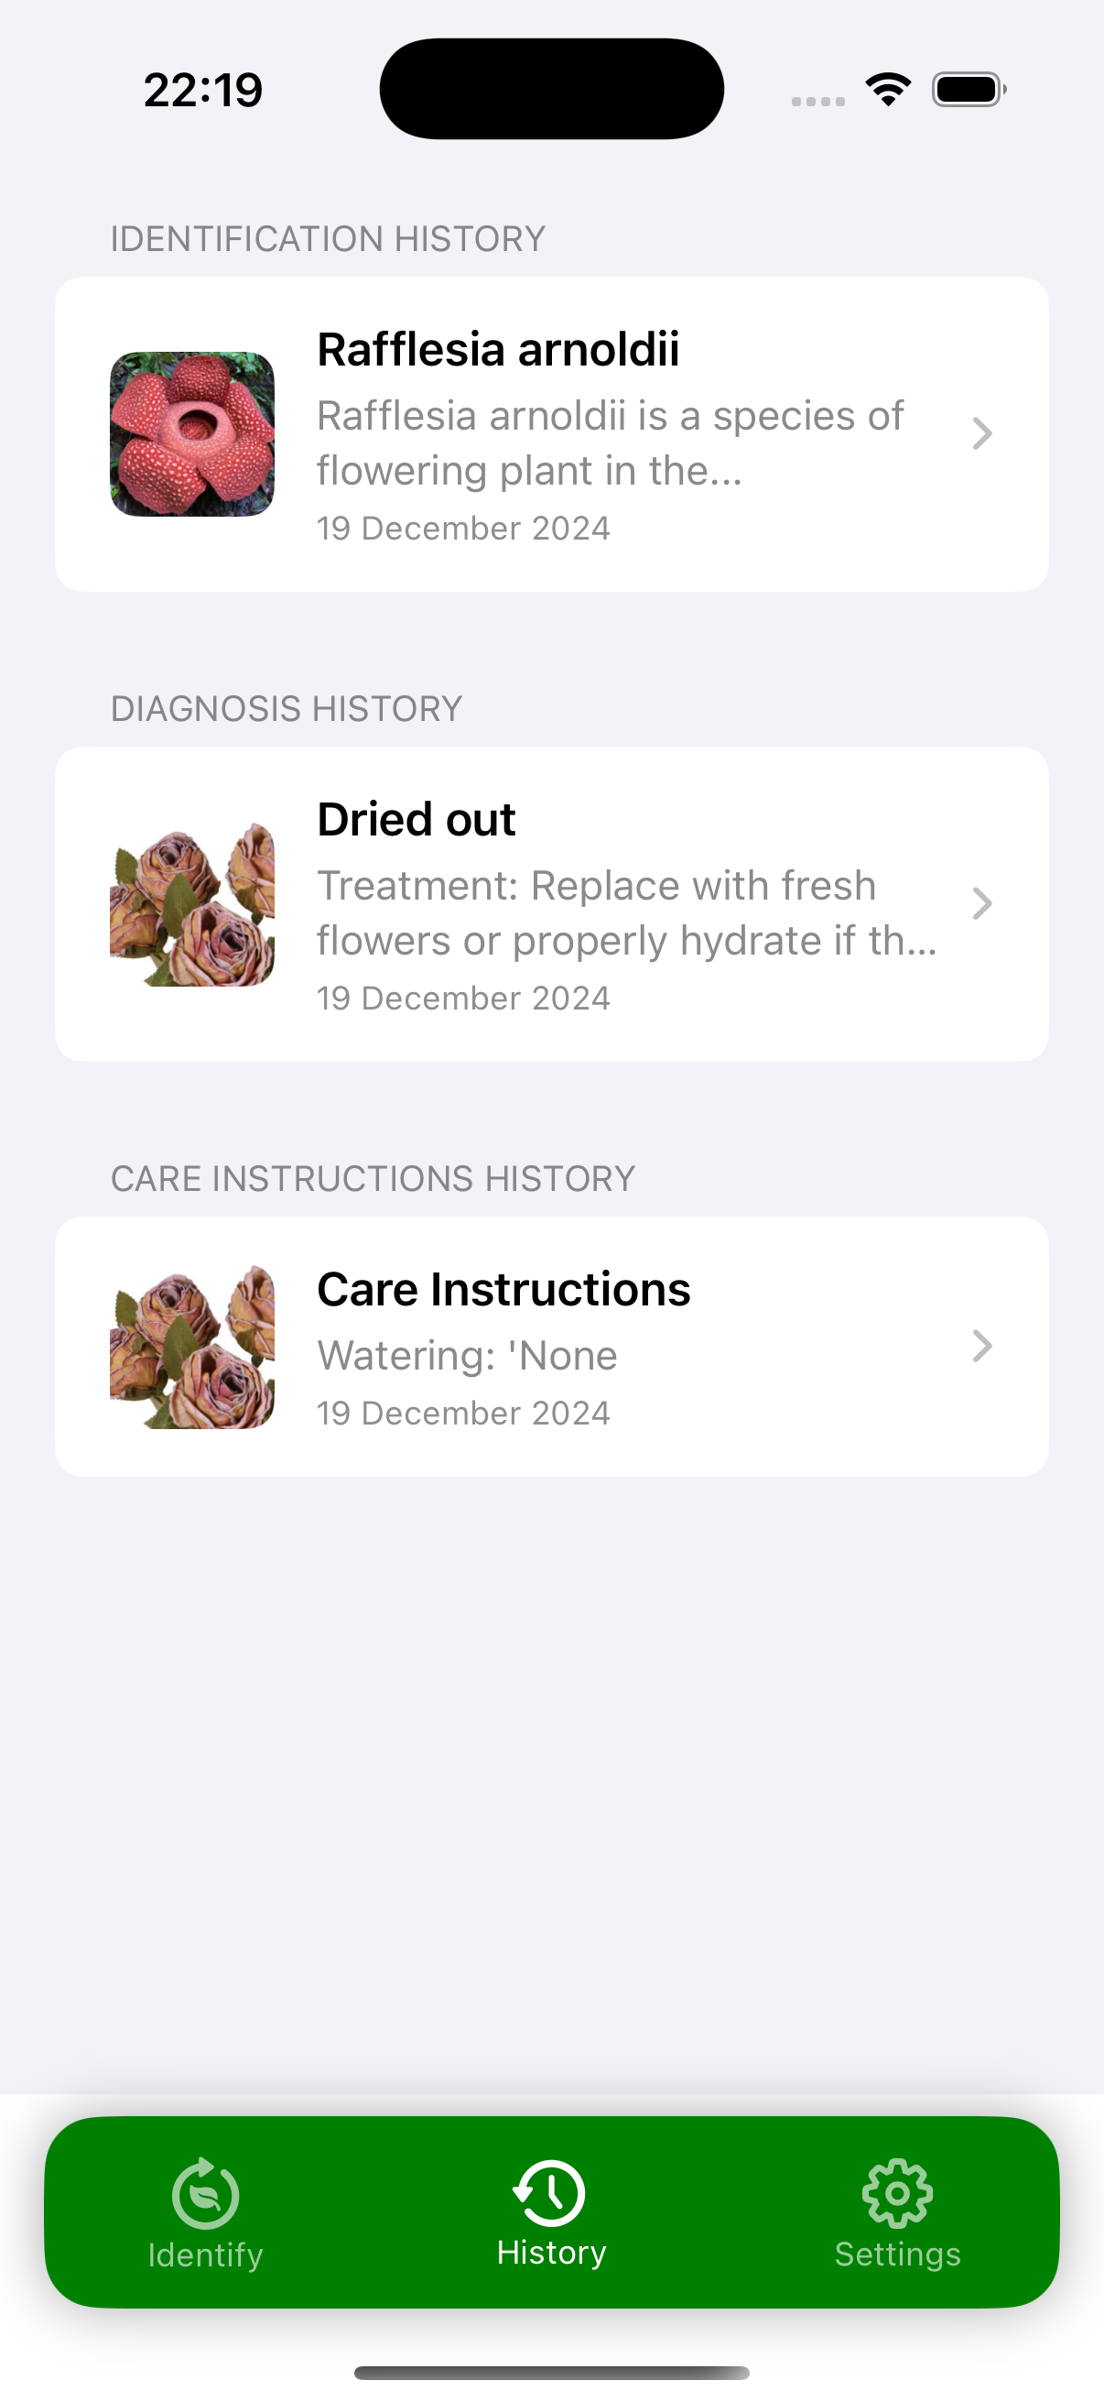
Task: Tap the home indicator bar
Action: click(551, 2372)
